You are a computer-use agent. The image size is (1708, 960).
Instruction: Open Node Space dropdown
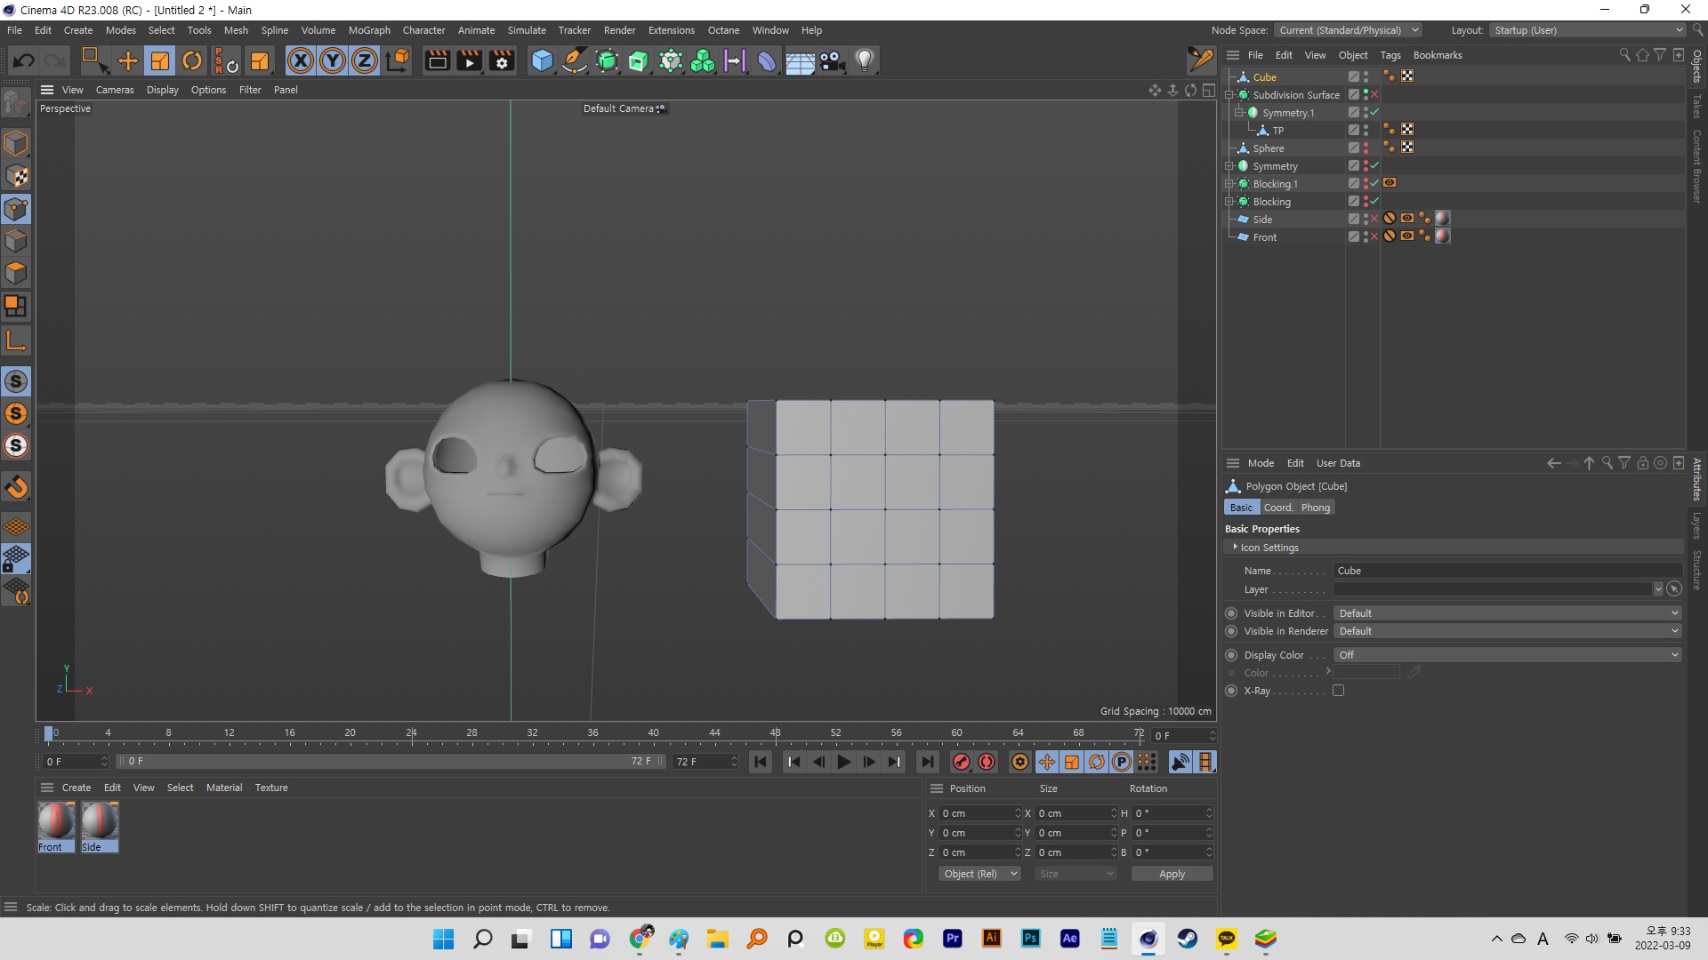tap(1348, 30)
